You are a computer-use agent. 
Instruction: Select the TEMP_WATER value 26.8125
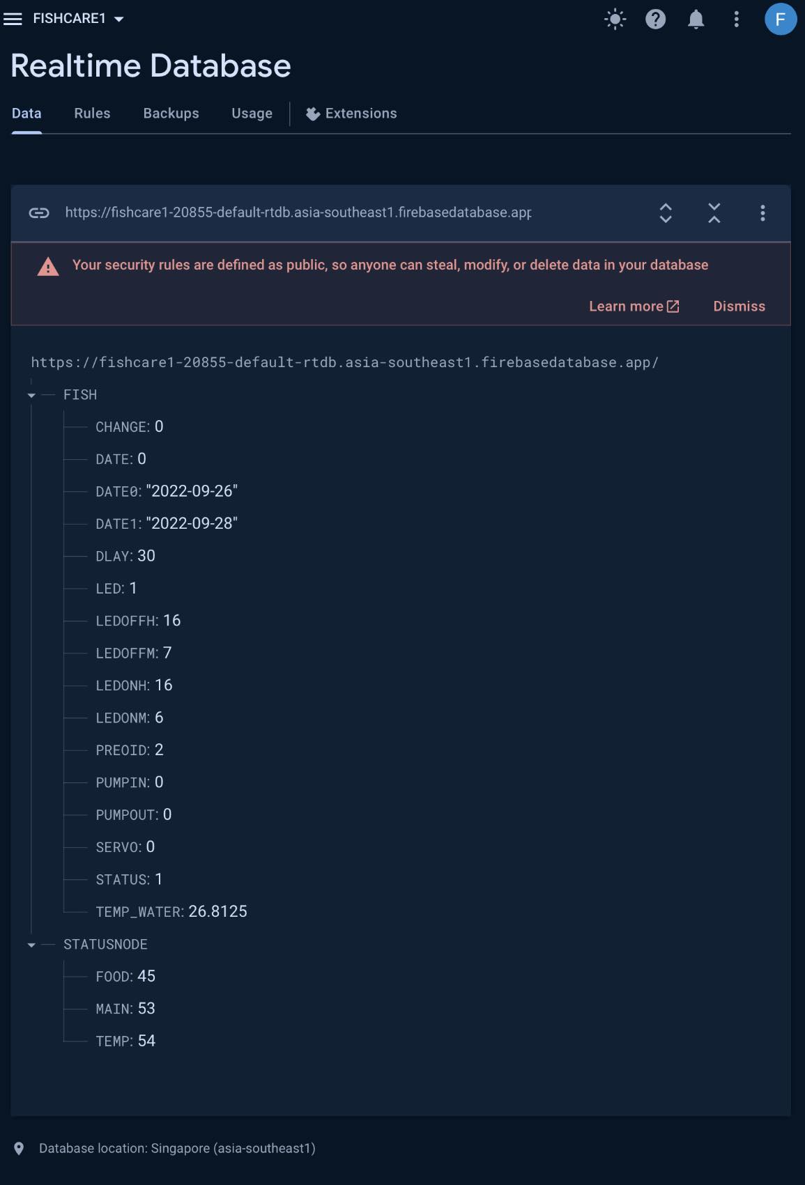tap(217, 911)
